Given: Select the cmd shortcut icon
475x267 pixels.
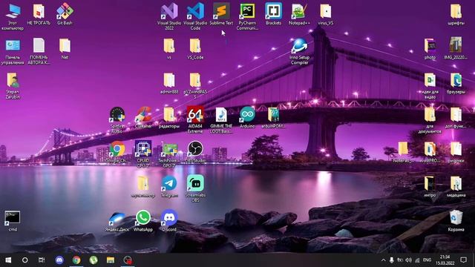Looking at the screenshot, I should click(13, 218).
